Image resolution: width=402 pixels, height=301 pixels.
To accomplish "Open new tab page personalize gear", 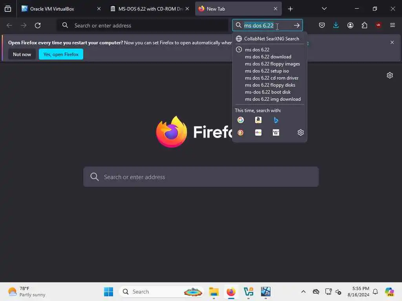I will (x=390, y=75).
